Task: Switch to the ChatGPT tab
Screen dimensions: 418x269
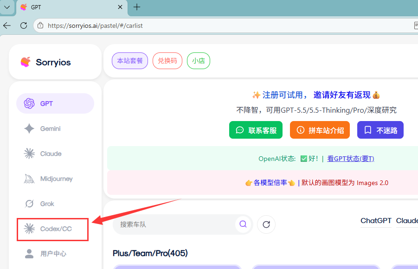Action: click(376, 221)
